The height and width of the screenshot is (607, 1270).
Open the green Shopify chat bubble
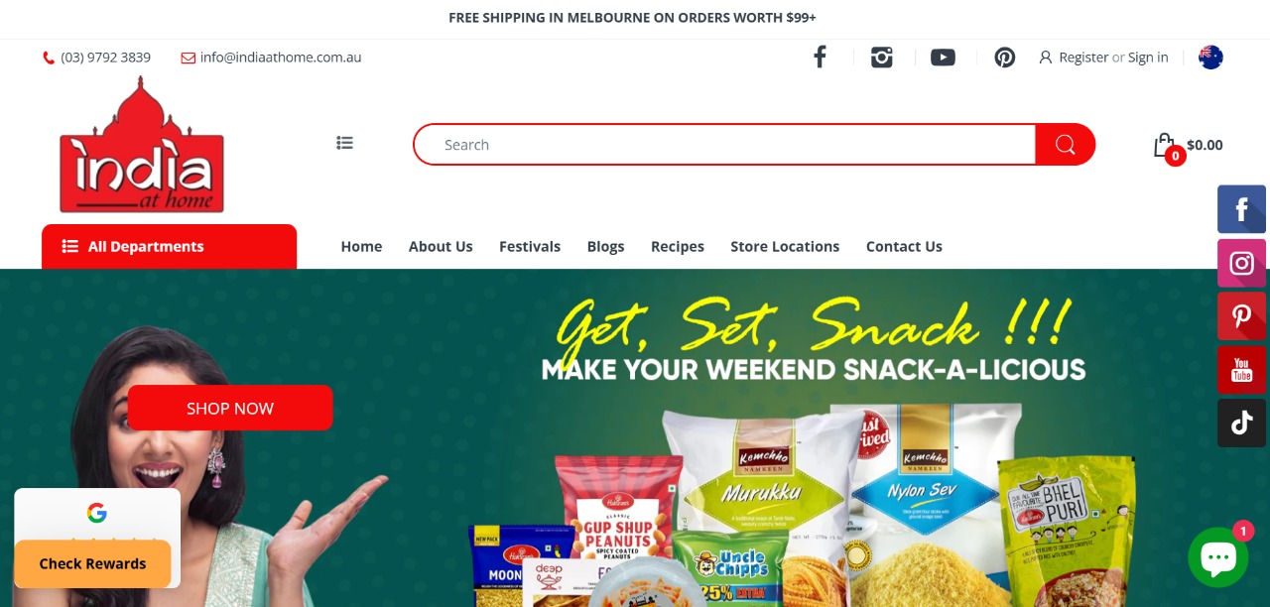click(x=1217, y=557)
